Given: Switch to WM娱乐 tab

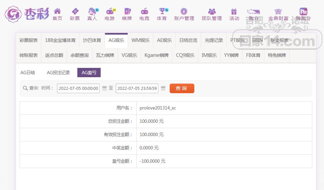Looking at the screenshot, I should pos(141,41).
